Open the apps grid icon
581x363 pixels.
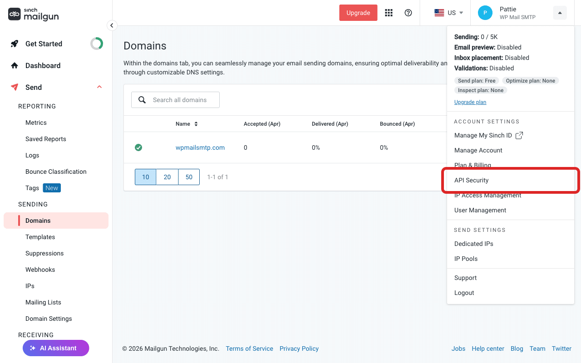coord(389,13)
